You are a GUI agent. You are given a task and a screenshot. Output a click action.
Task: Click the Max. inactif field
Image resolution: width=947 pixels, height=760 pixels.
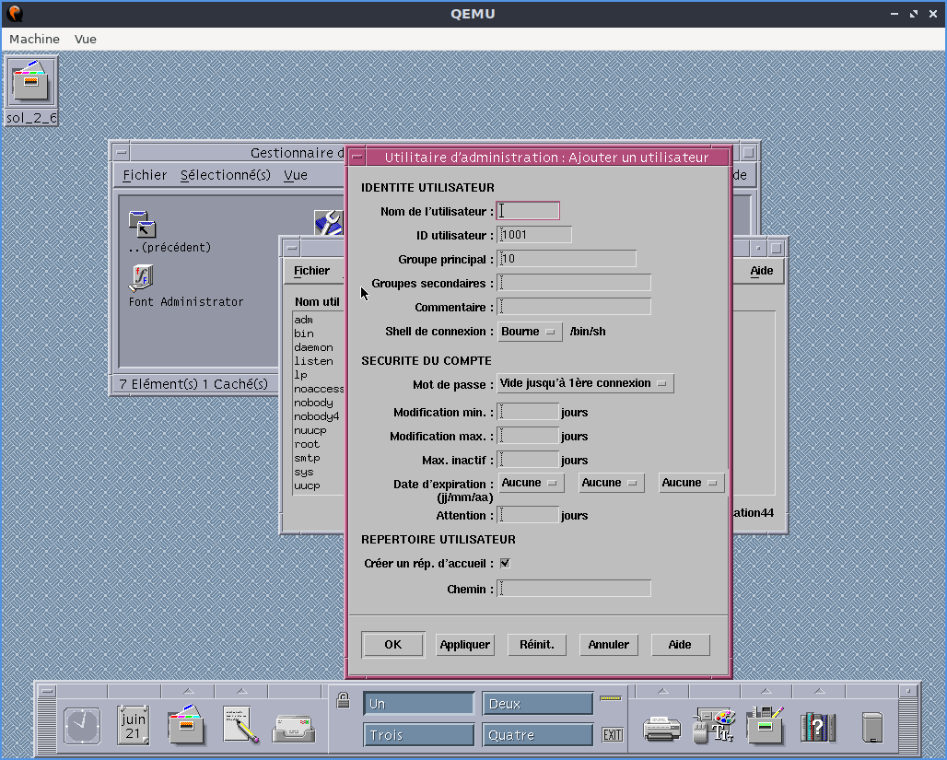(x=529, y=460)
